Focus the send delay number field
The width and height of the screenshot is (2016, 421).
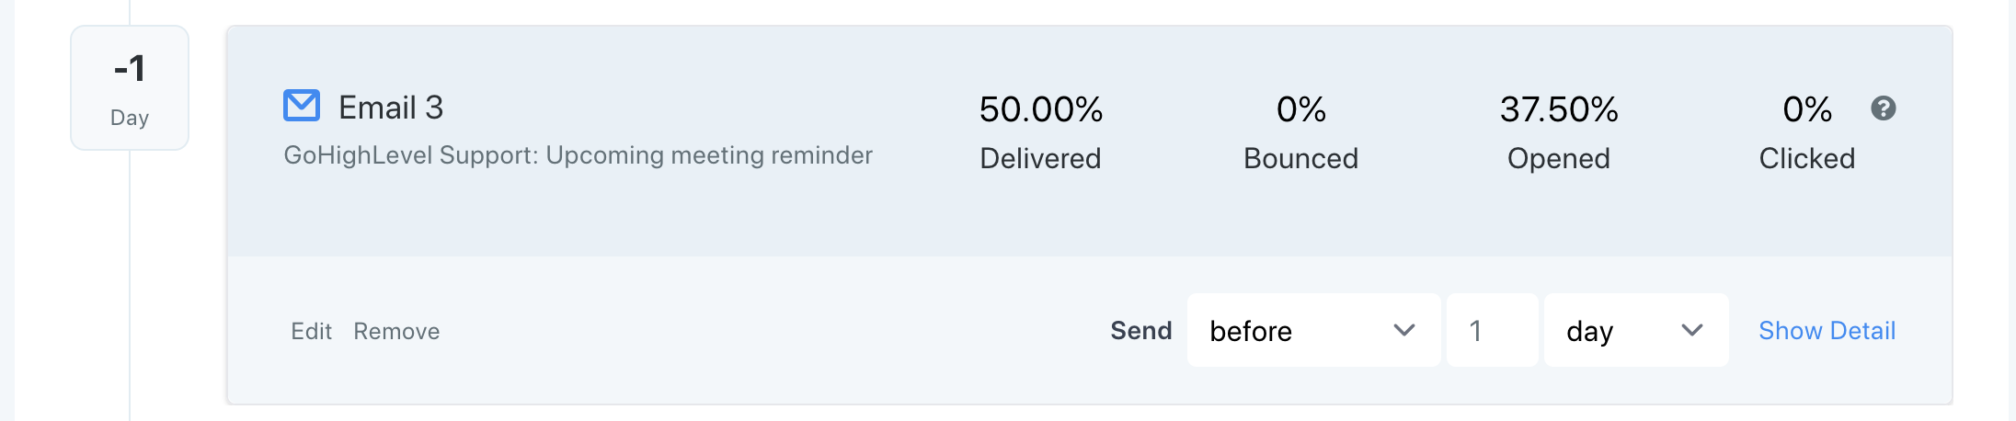[x=1491, y=330]
